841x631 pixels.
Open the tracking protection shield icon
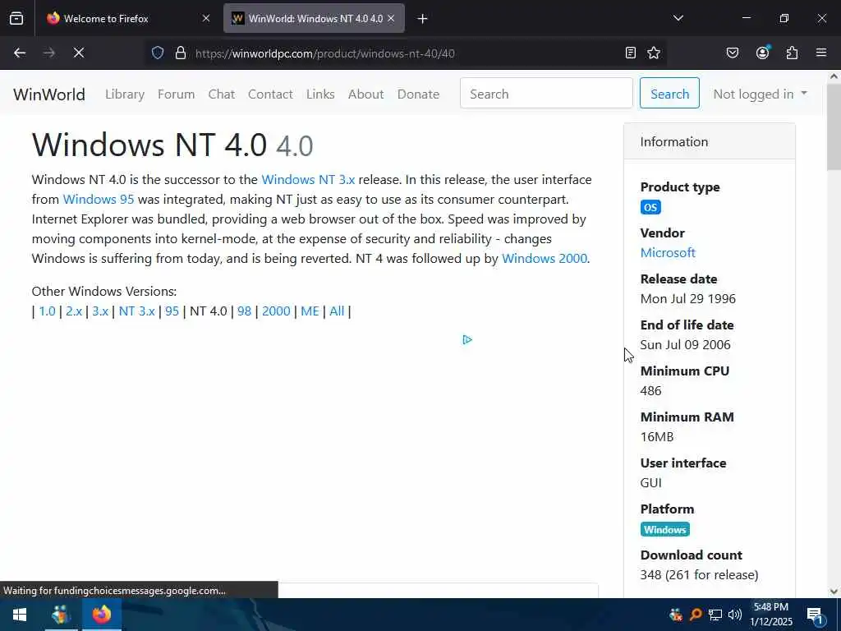[x=158, y=53]
